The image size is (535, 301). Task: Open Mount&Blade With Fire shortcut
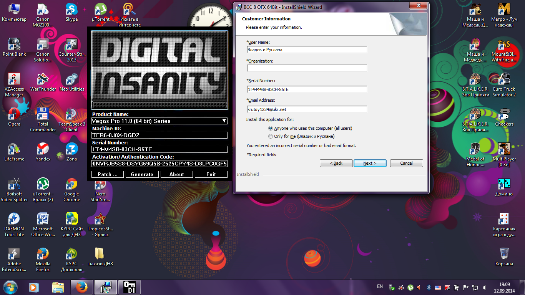(x=504, y=50)
